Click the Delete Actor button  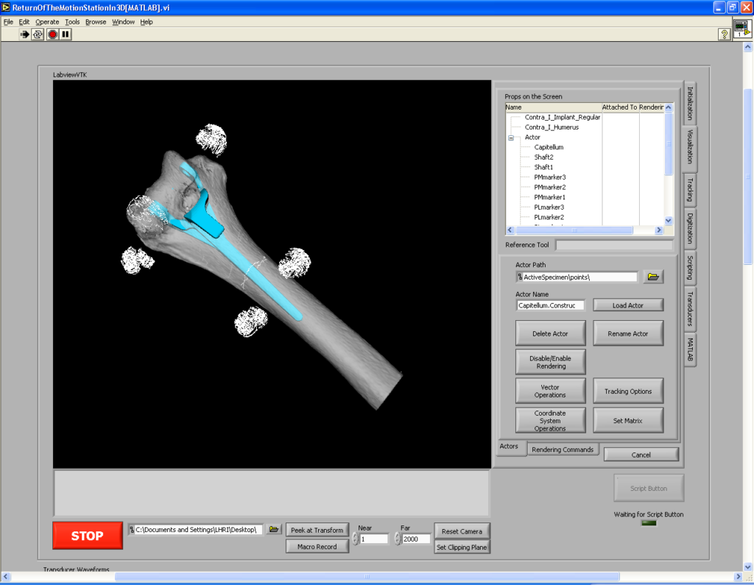[551, 333]
